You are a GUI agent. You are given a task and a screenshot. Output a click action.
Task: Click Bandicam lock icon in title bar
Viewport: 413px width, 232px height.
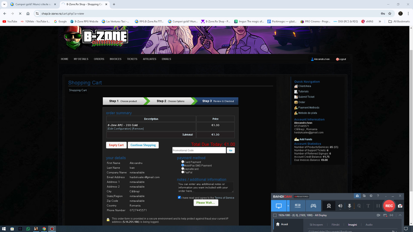tap(357, 196)
